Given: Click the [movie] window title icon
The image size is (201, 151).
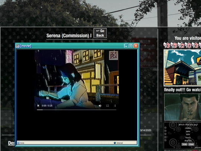Looking at the screenshot, I should point(17,46).
